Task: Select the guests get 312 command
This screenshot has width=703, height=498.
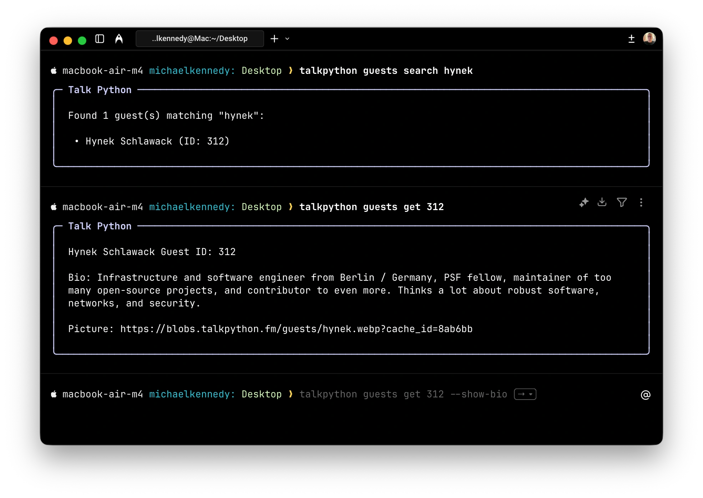Action: click(371, 207)
